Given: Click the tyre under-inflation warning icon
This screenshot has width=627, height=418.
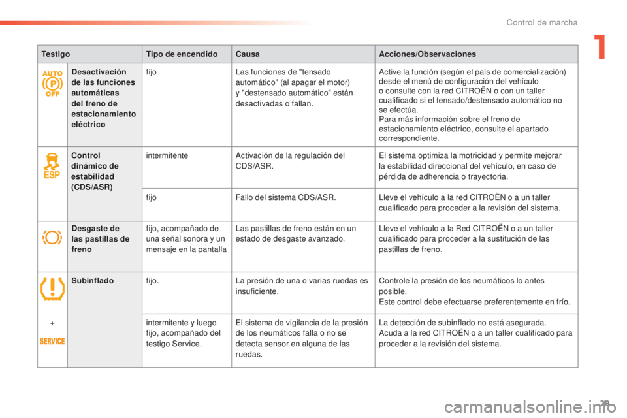Looking at the screenshot, I should click(x=52, y=289).
